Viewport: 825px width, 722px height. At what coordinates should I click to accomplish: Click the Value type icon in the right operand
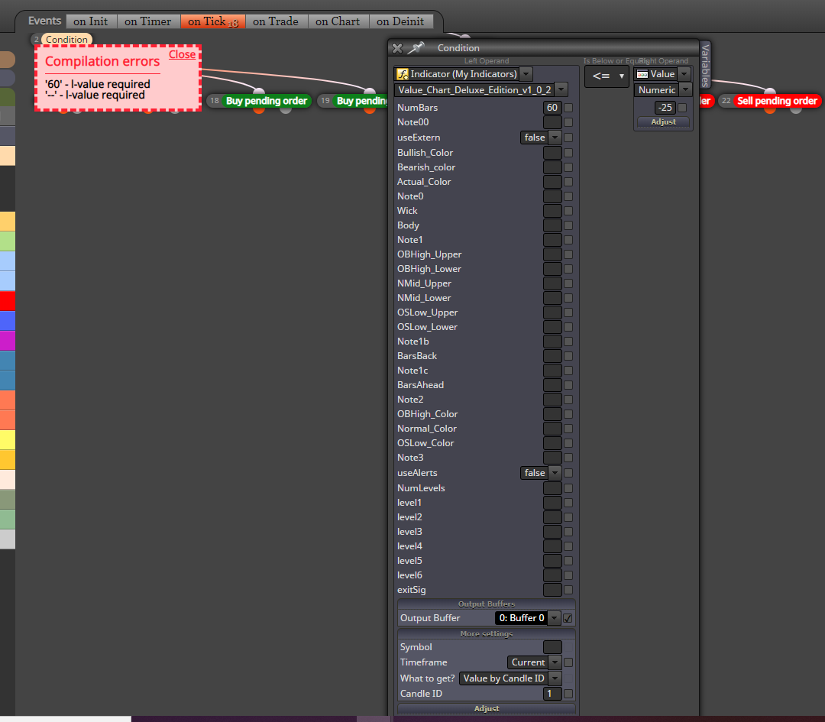pos(642,74)
